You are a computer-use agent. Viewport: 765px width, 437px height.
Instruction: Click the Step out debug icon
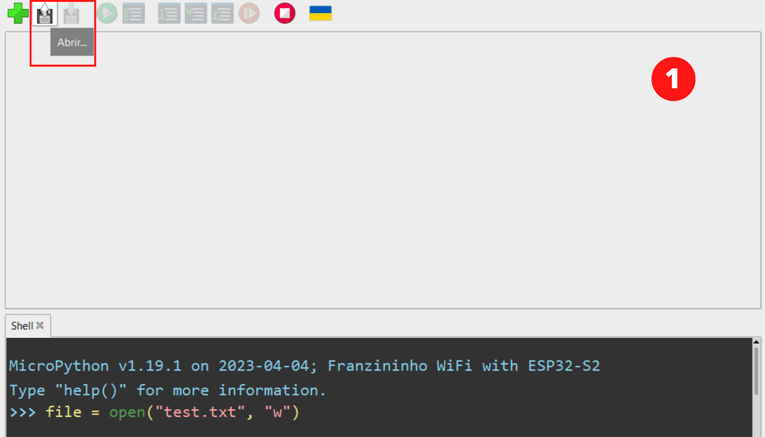click(222, 13)
